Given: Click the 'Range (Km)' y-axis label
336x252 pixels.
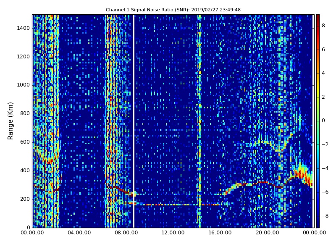Looking at the screenshot, I should click(10, 121).
